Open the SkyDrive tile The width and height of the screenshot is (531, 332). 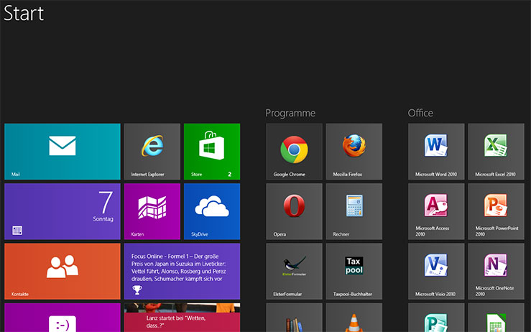[x=212, y=211]
